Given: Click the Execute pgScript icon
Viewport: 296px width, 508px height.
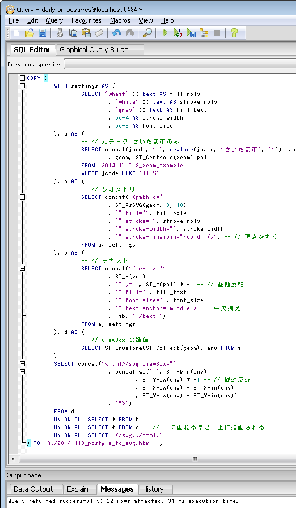Looking at the screenshot, I should coord(178,33).
